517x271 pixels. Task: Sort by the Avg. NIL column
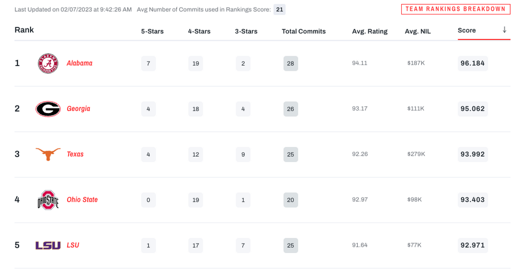pos(418,31)
